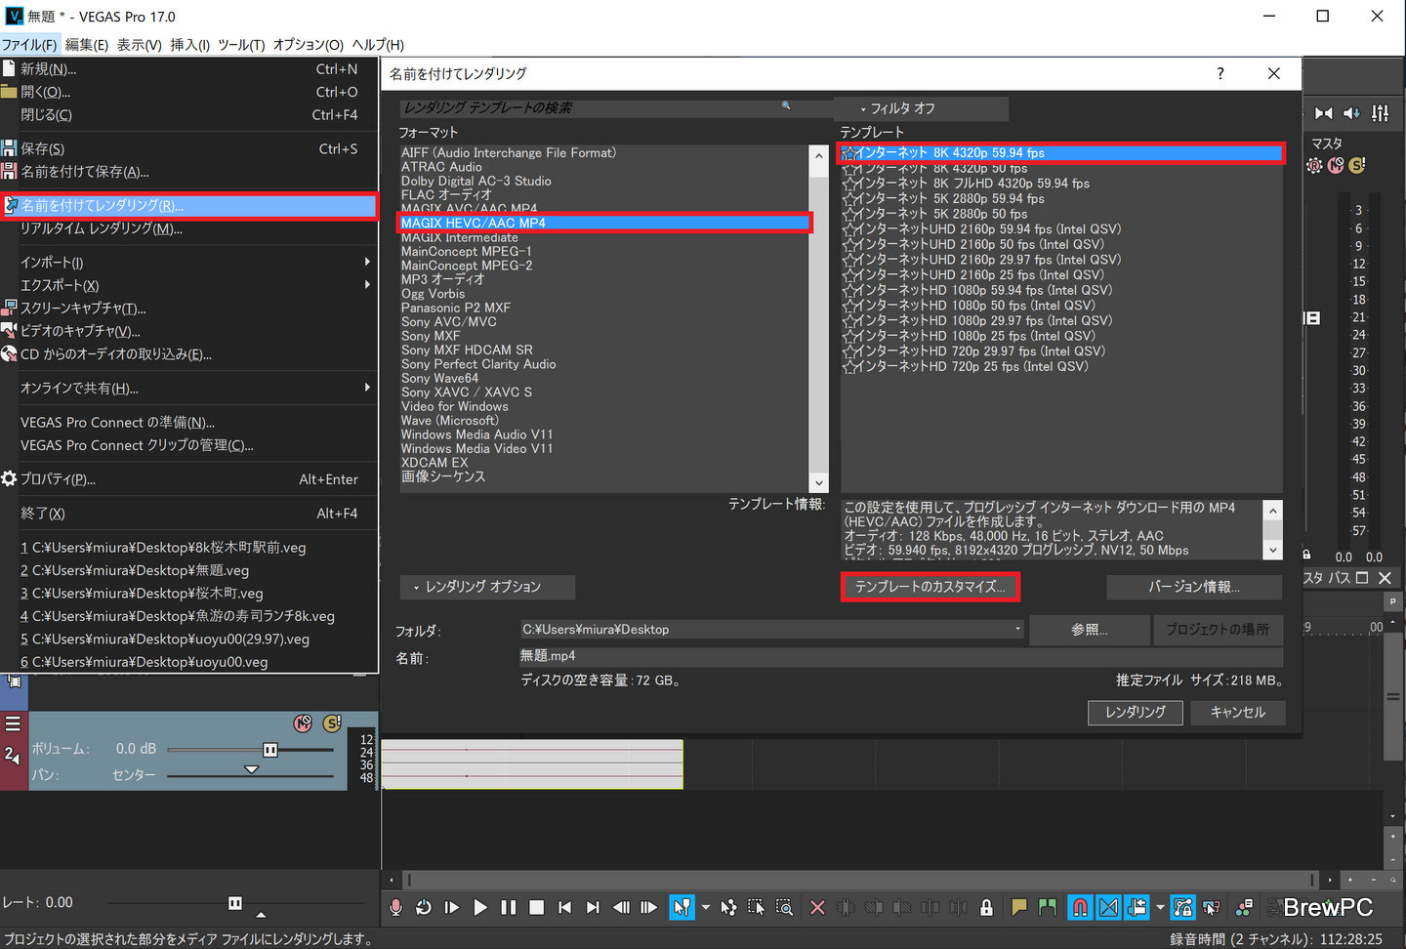This screenshot has height=949, width=1406.
Task: Click the レンダリング button
Action: coord(1135,713)
